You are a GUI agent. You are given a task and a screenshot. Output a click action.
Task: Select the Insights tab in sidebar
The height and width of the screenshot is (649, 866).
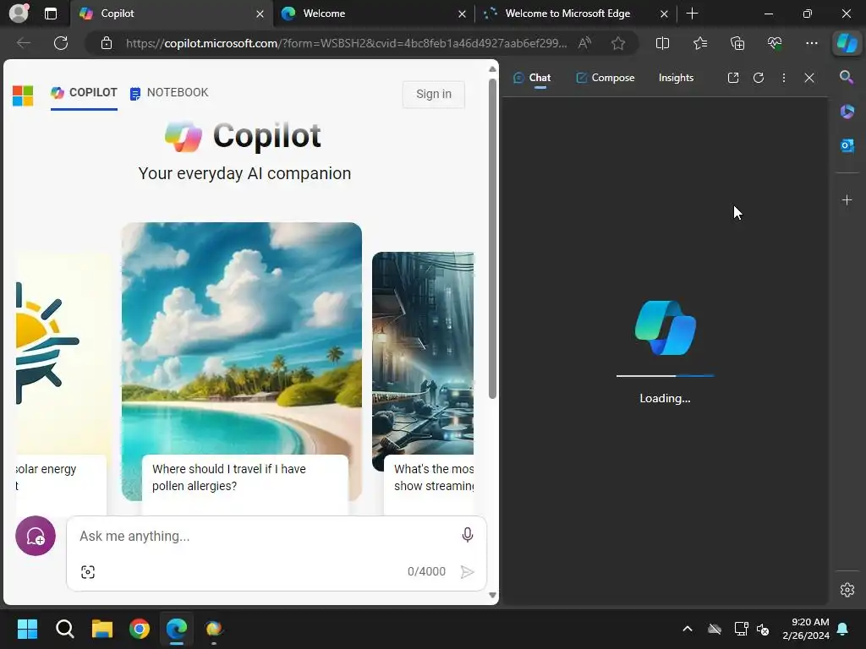676,78
